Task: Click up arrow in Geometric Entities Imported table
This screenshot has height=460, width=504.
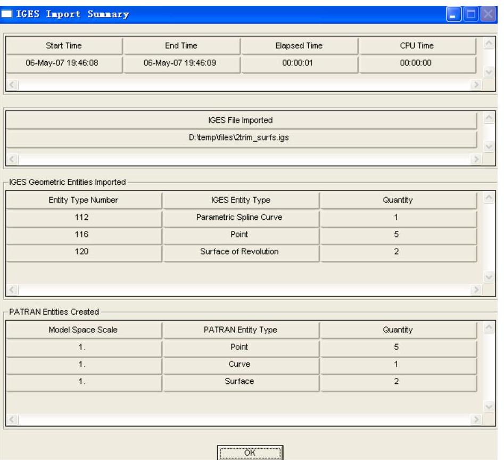Action: click(489, 198)
